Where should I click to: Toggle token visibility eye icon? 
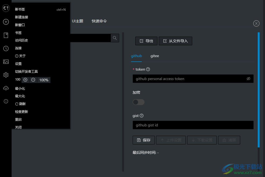[x=249, y=79]
